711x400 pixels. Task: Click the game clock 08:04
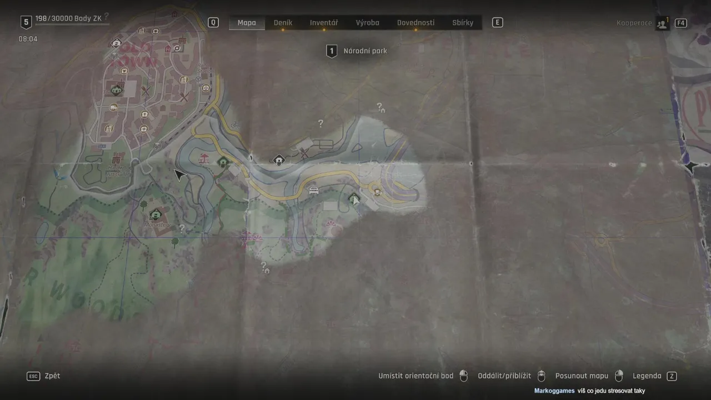click(28, 39)
